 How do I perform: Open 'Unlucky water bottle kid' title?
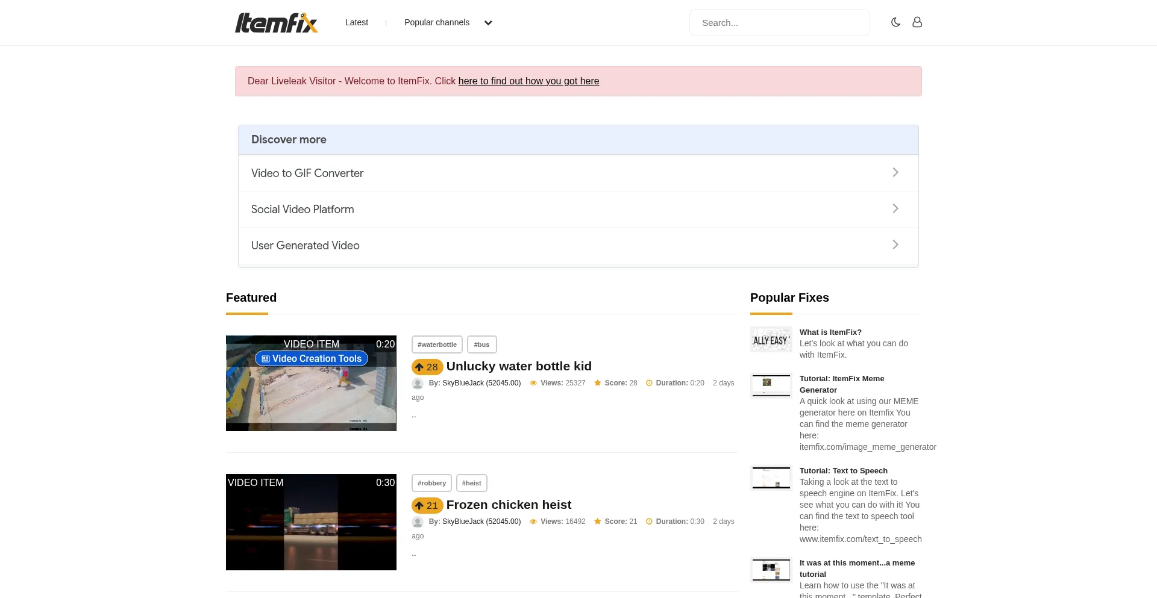tap(519, 366)
